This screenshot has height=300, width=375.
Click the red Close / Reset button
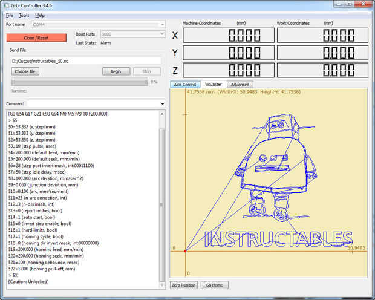[36, 37]
